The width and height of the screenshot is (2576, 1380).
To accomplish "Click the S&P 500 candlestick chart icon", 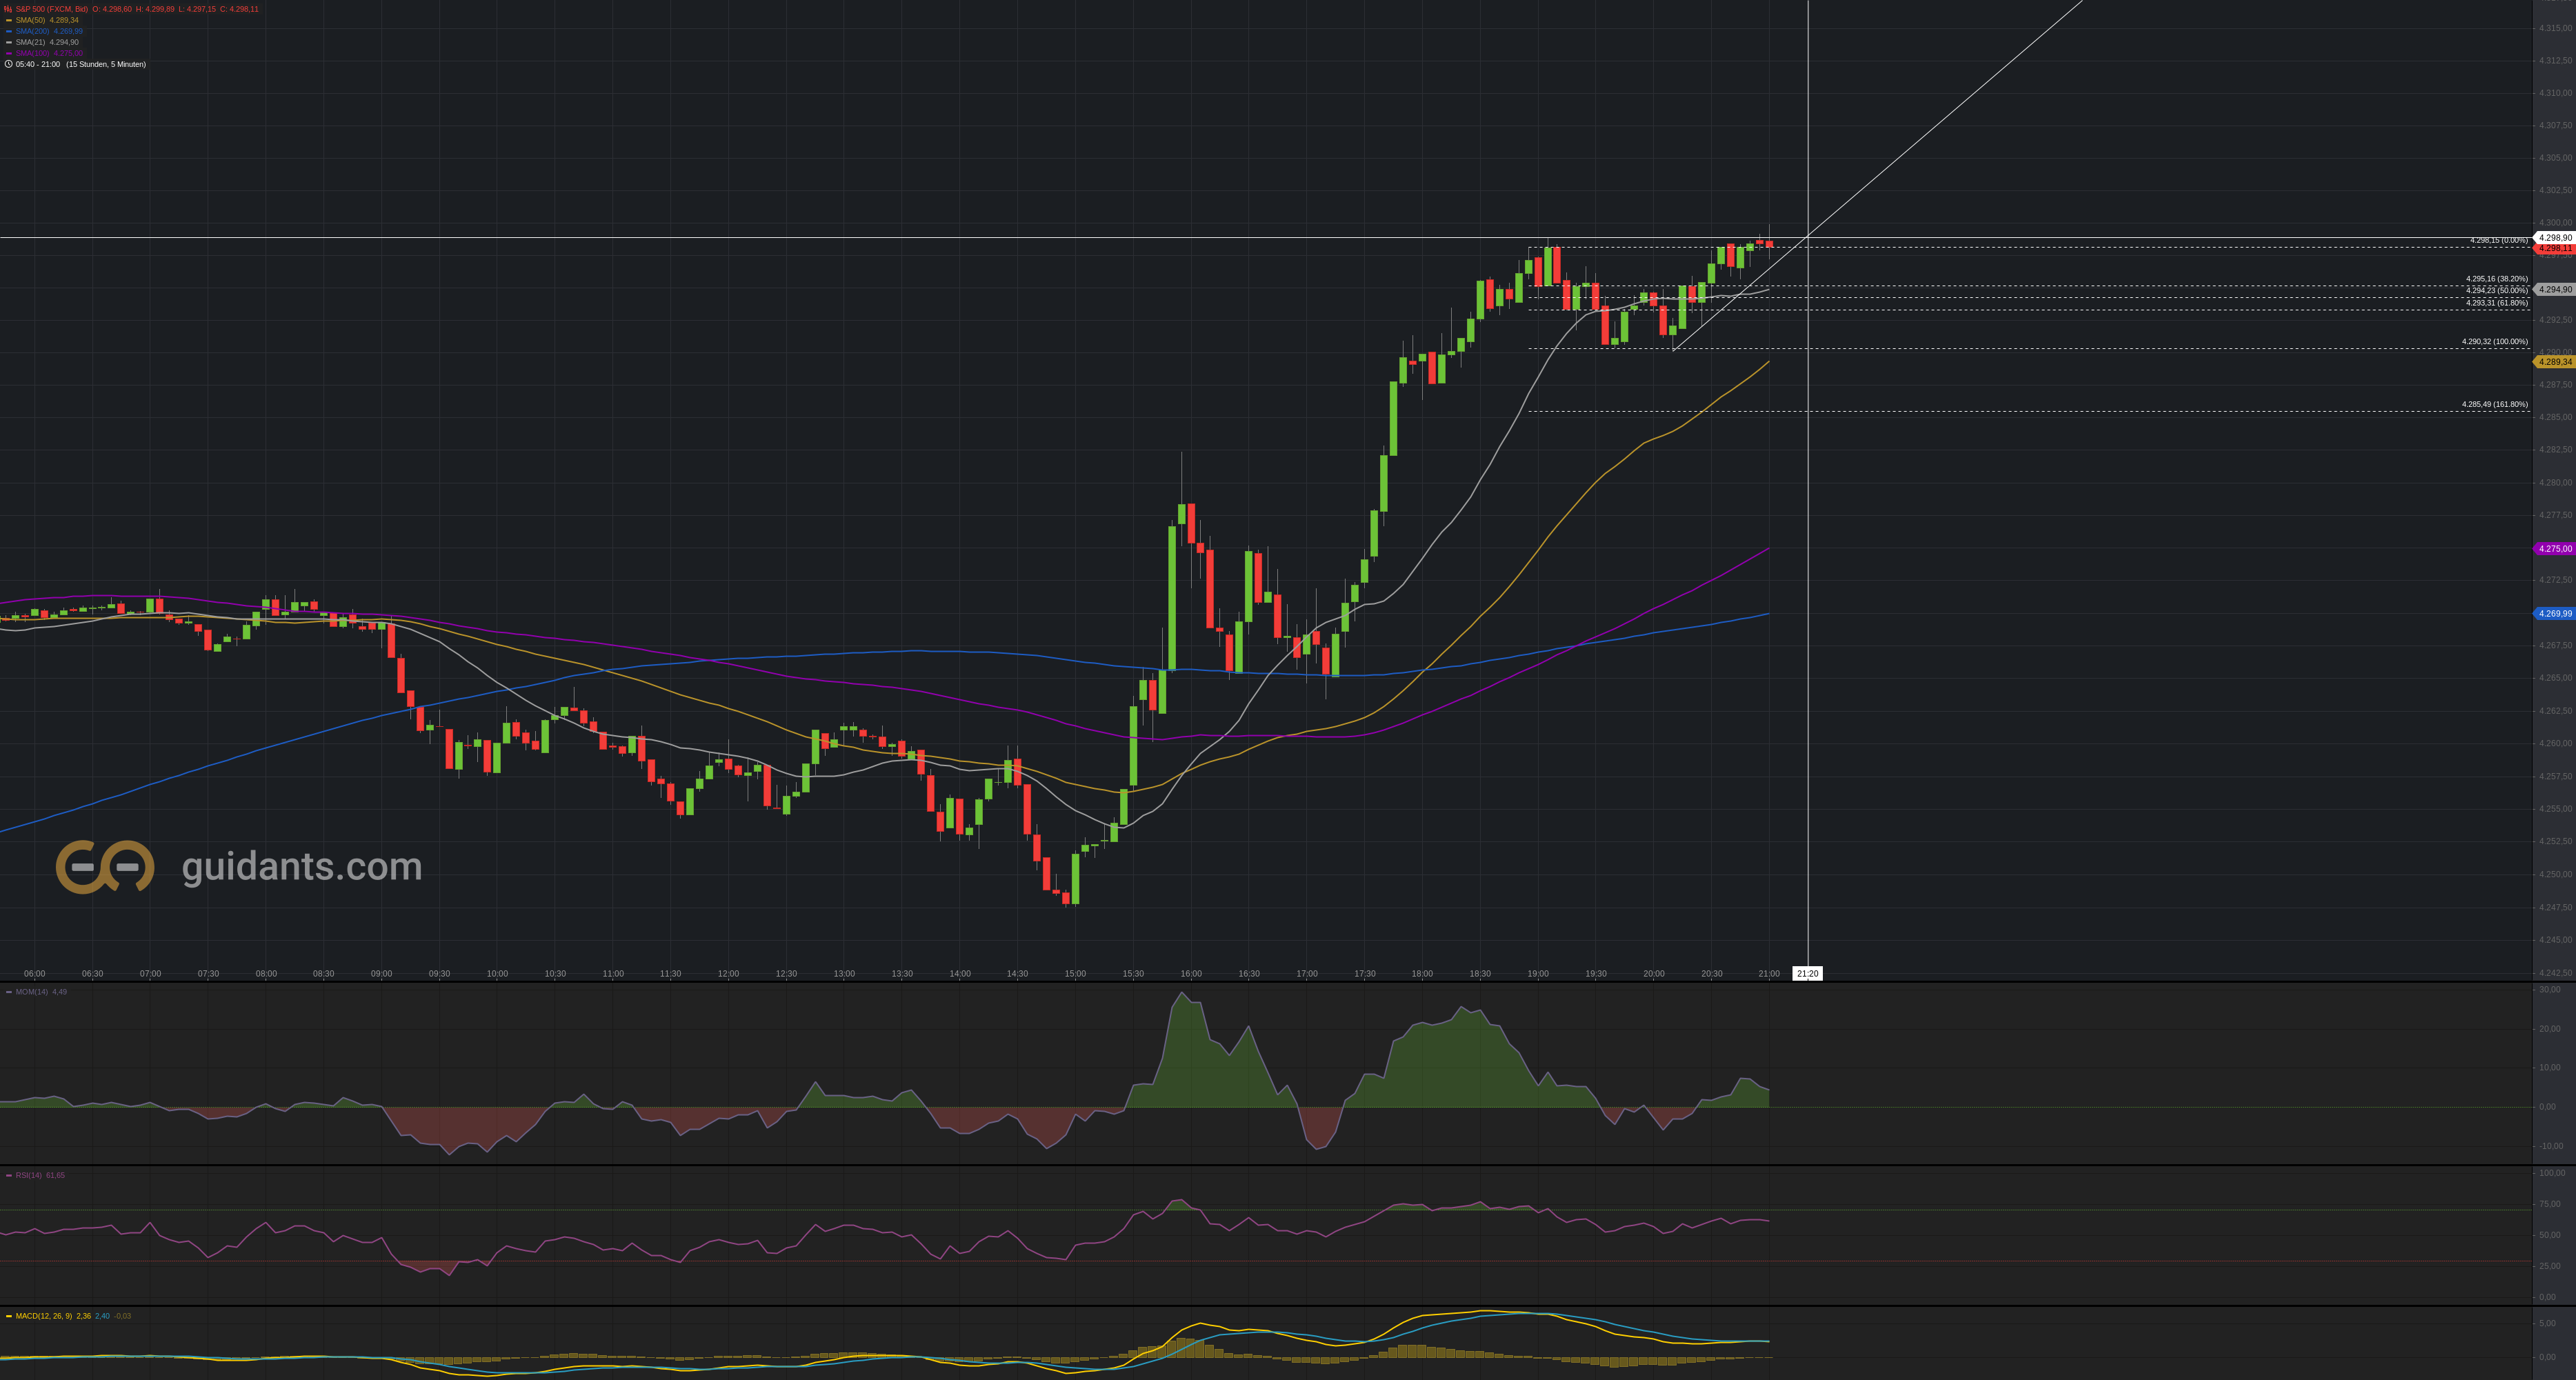I will [9, 9].
